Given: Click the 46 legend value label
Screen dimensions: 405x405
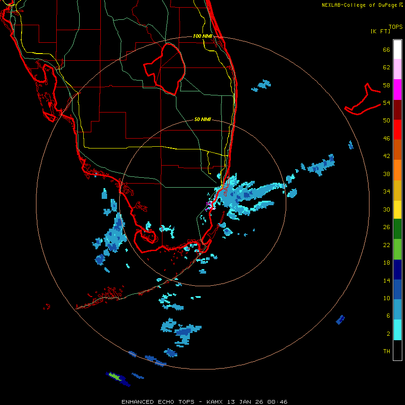Looking at the screenshot, I should (x=387, y=139).
